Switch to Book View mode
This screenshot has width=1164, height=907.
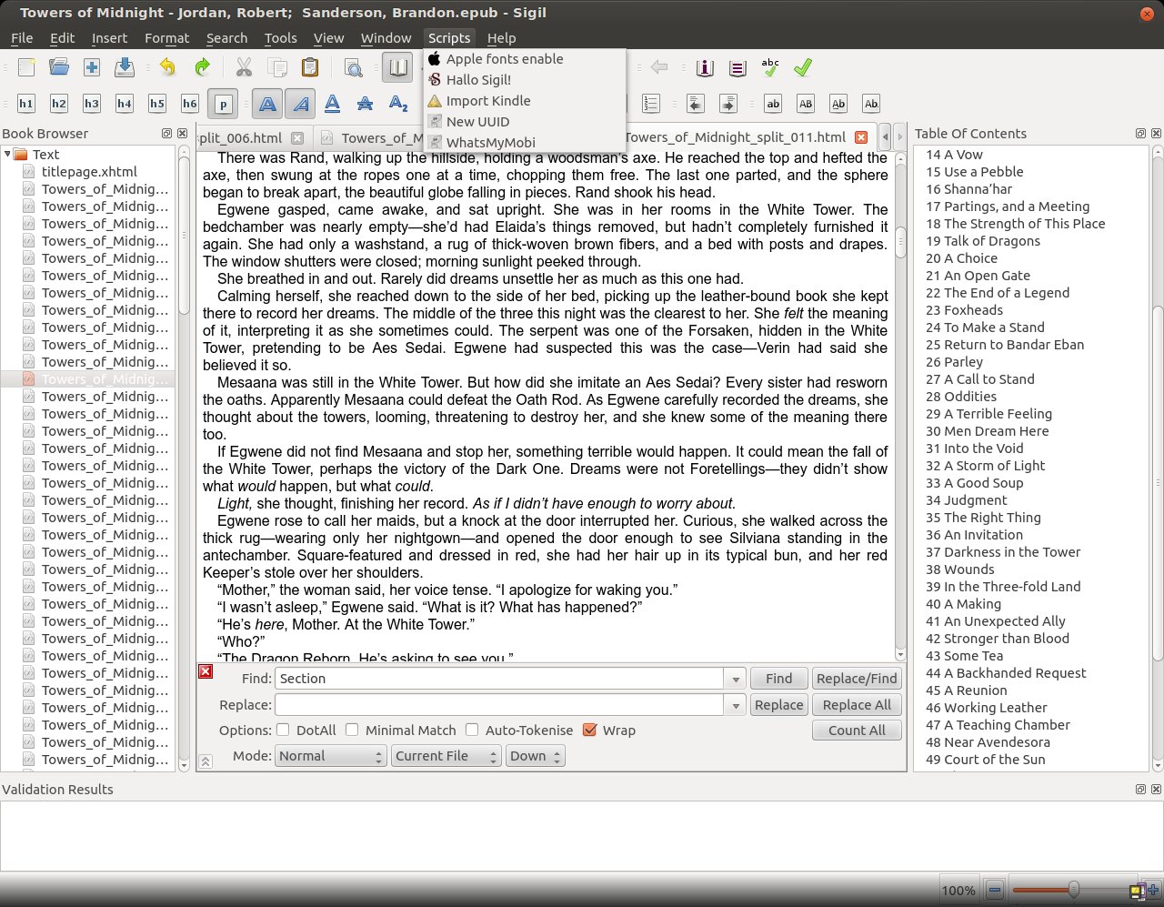coord(396,67)
